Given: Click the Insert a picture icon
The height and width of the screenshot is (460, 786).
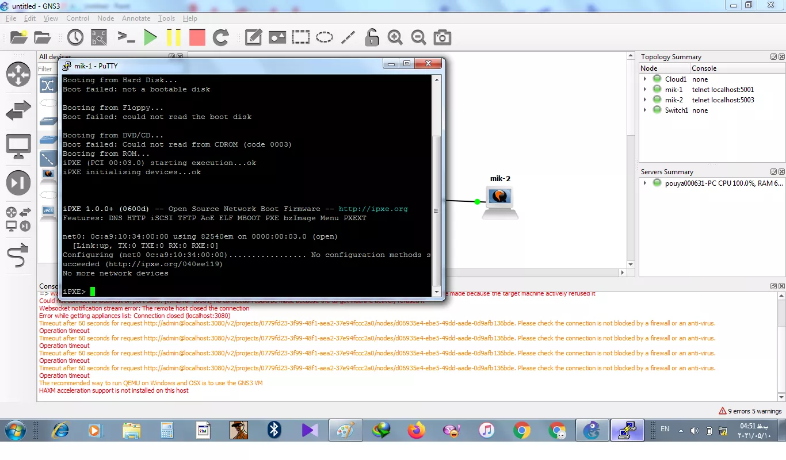Looking at the screenshot, I should tap(277, 38).
